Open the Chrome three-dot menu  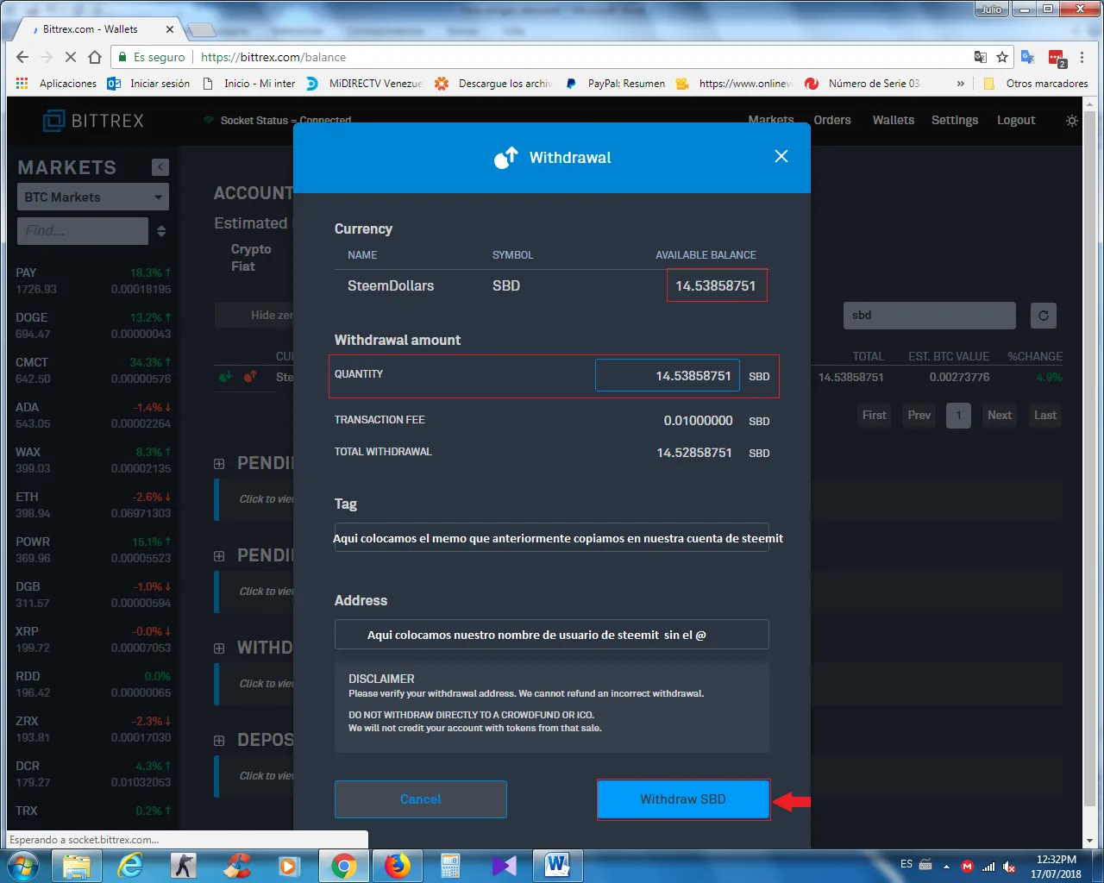click(1082, 57)
